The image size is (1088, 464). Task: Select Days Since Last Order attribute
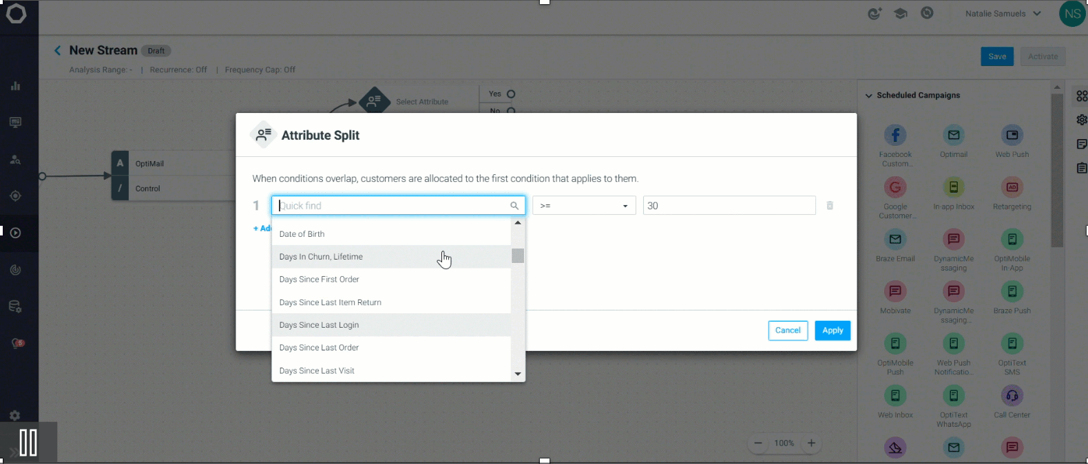coord(391,348)
